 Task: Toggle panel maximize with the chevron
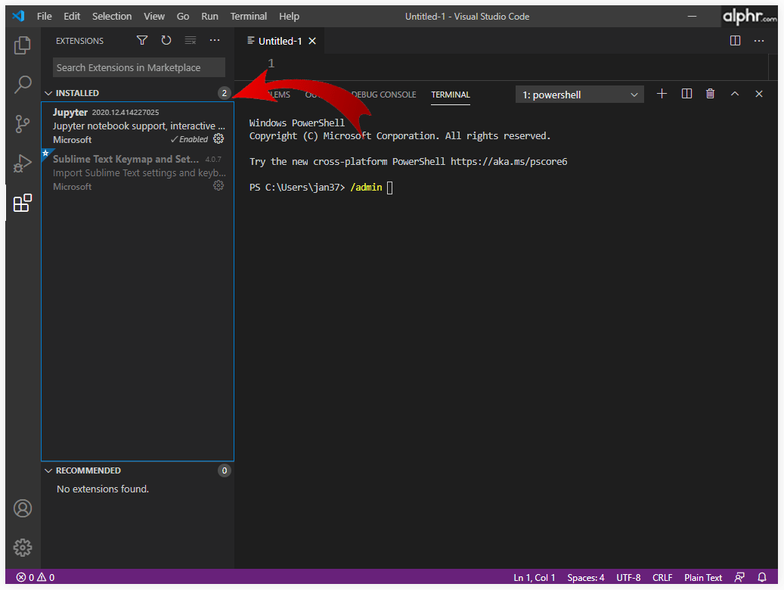[x=734, y=93]
